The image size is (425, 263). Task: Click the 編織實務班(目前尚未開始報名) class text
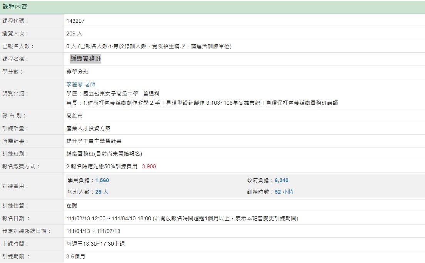point(104,154)
